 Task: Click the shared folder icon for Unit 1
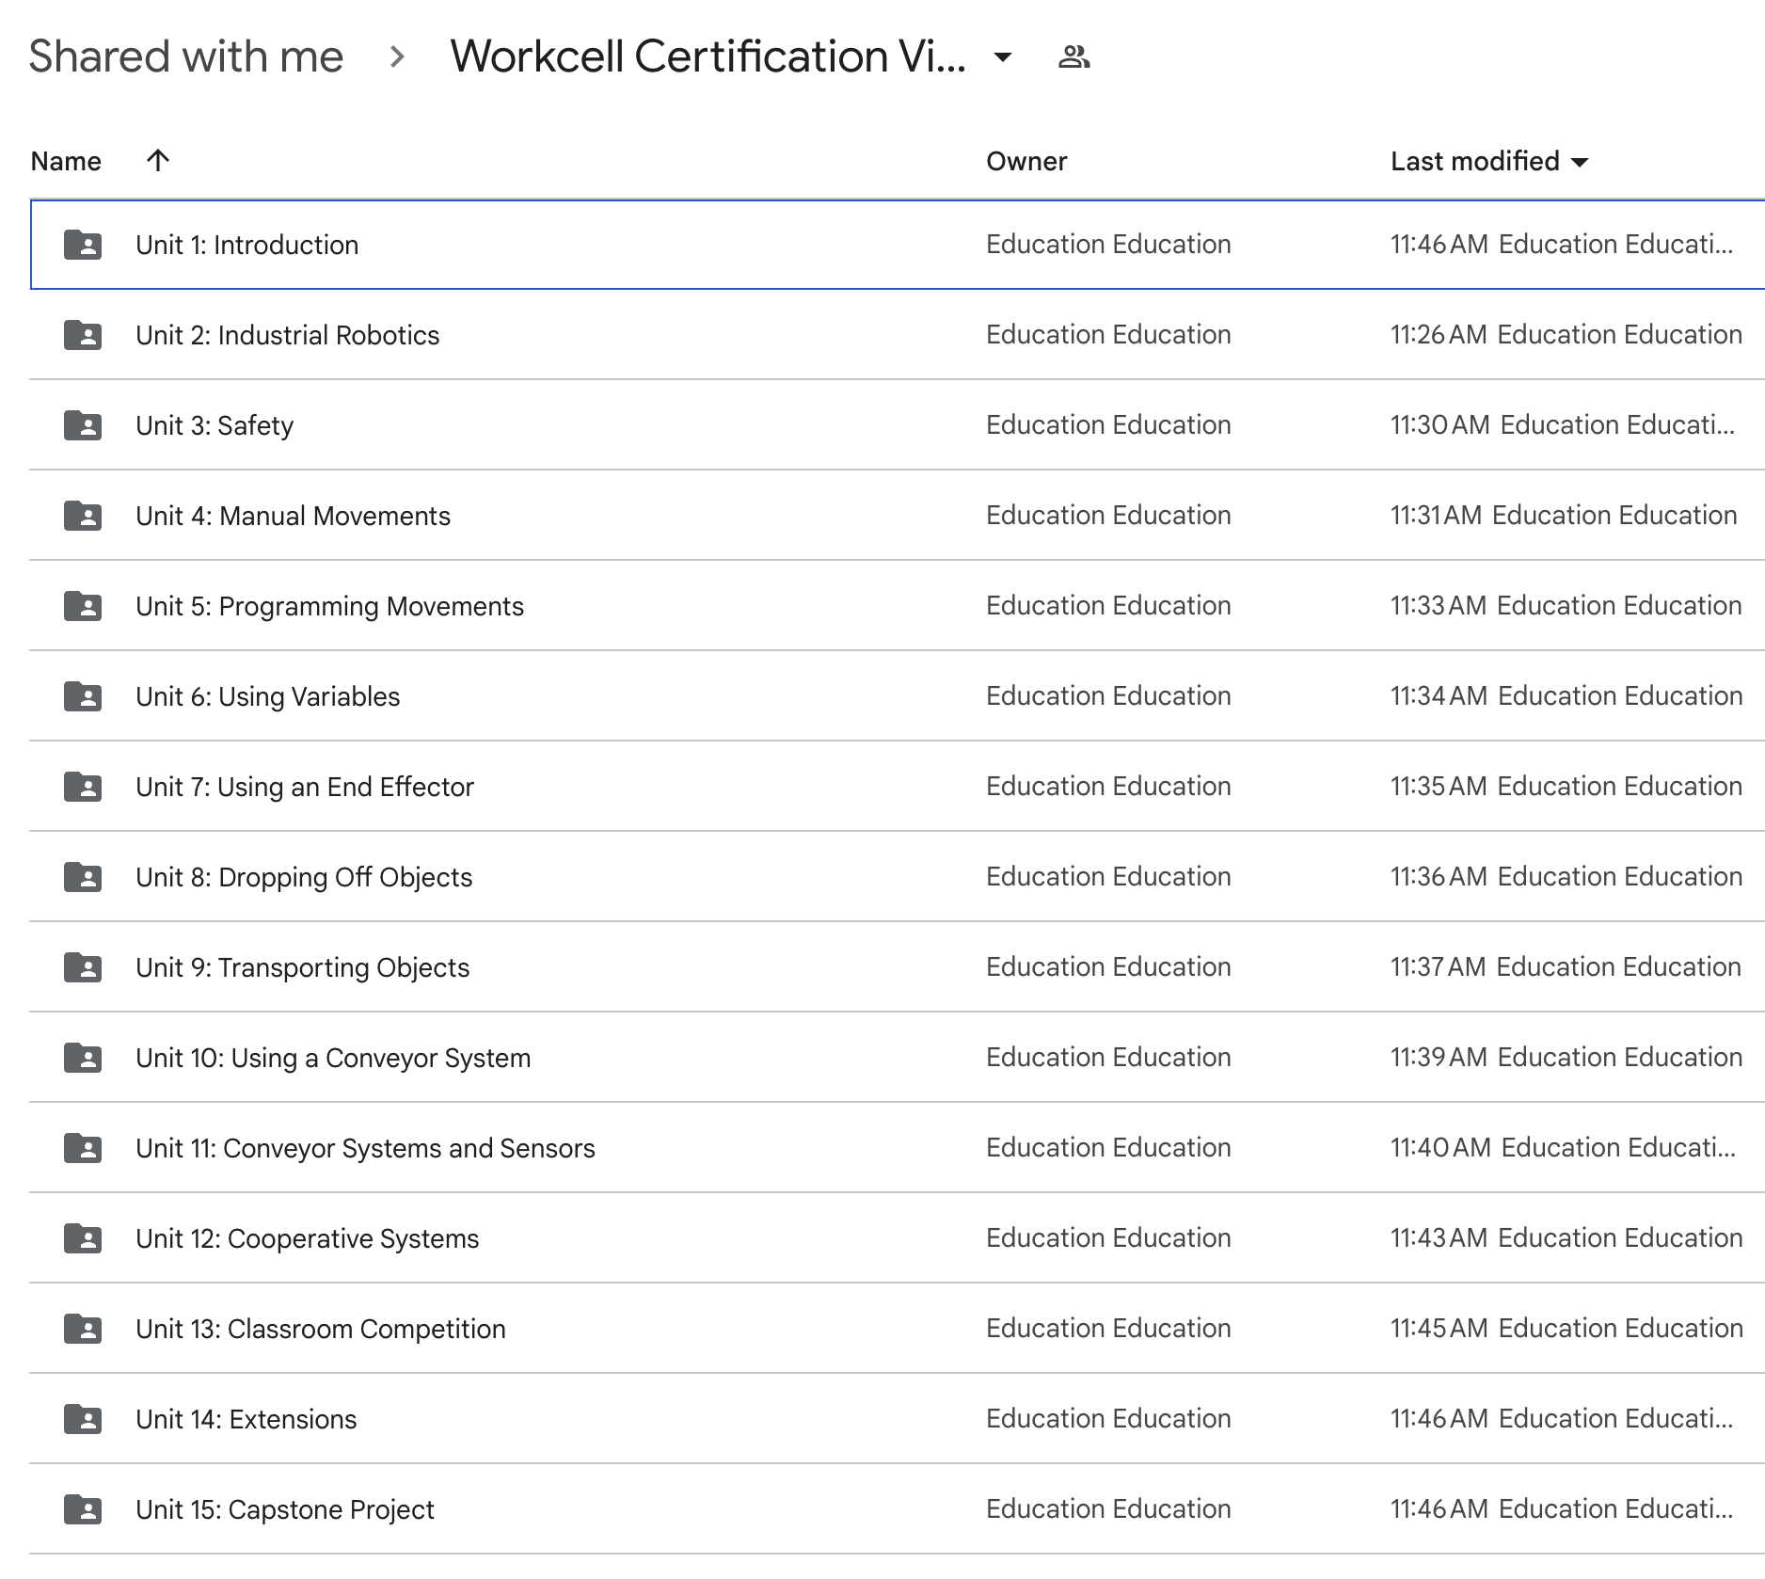(x=83, y=245)
